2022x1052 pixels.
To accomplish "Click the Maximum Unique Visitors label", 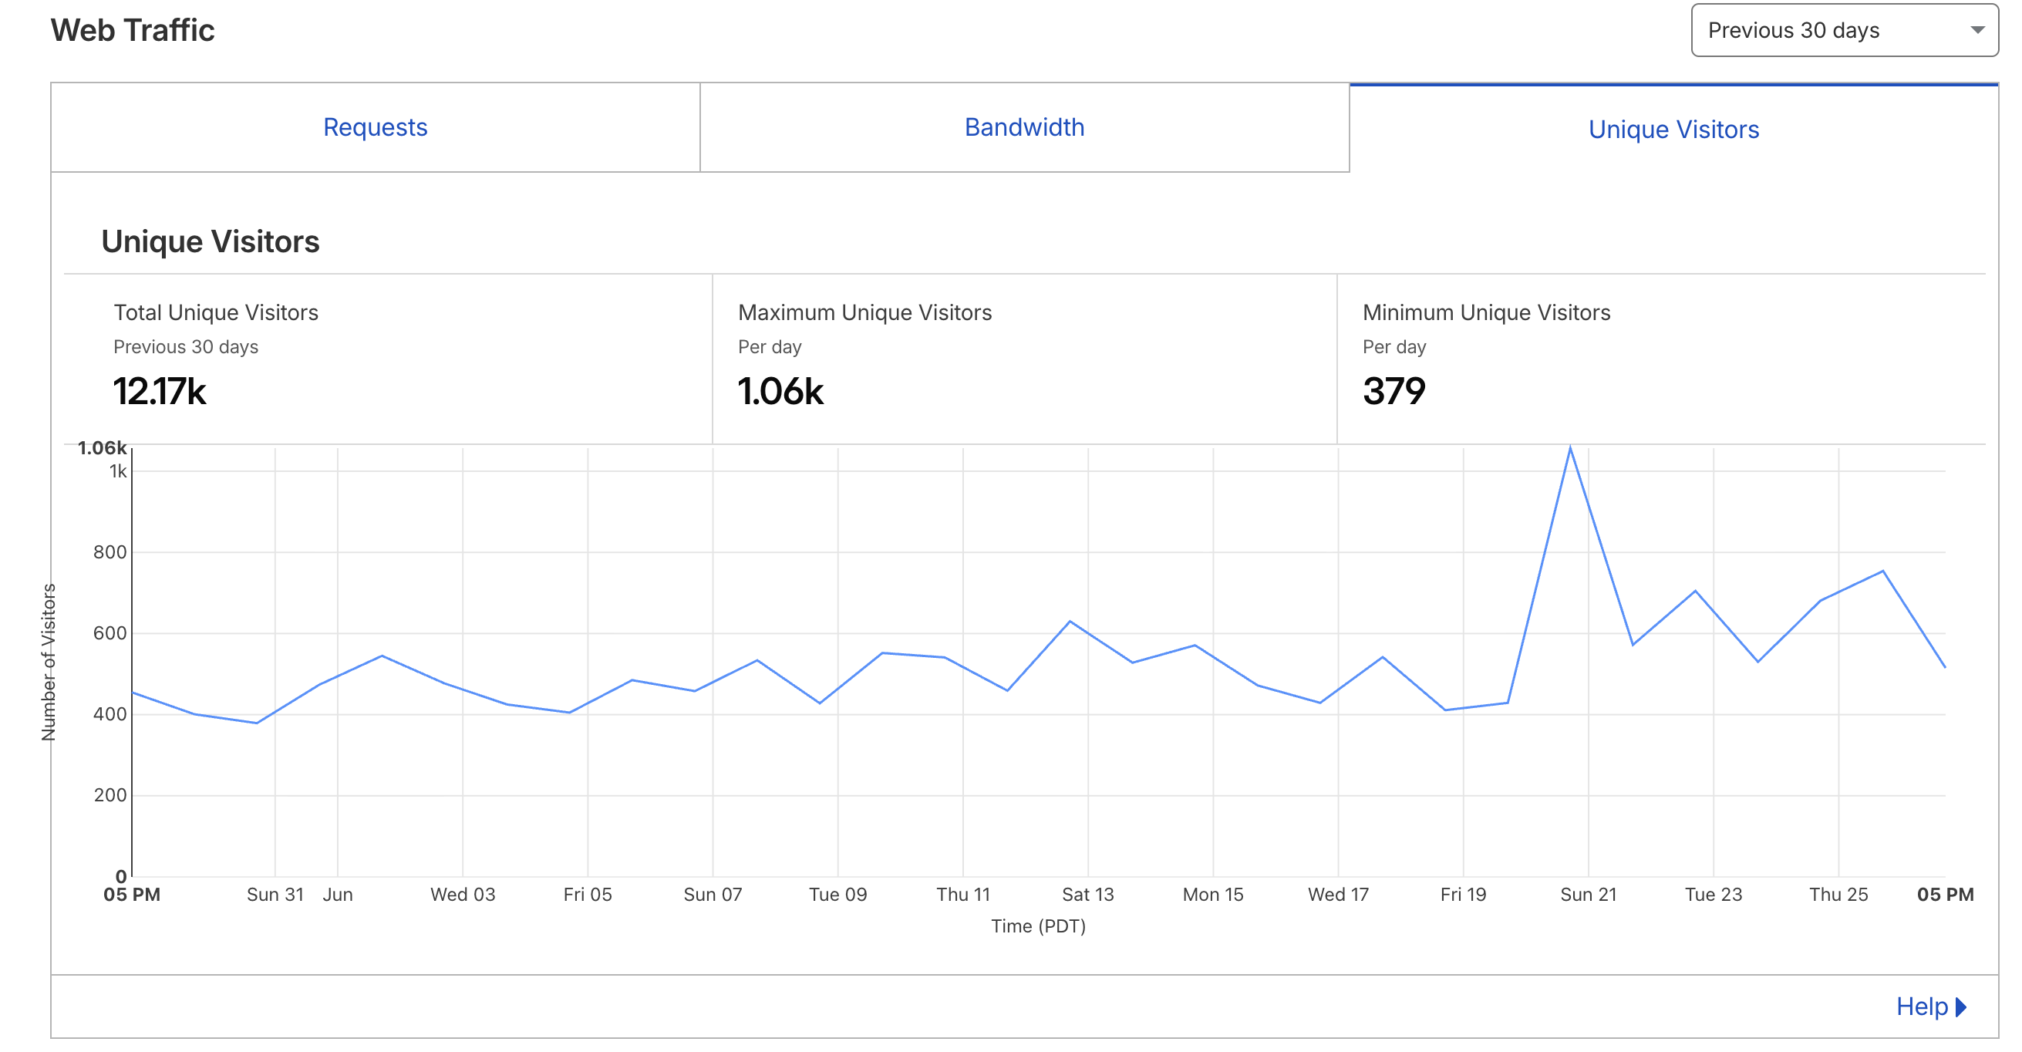I will pyautogui.click(x=865, y=312).
